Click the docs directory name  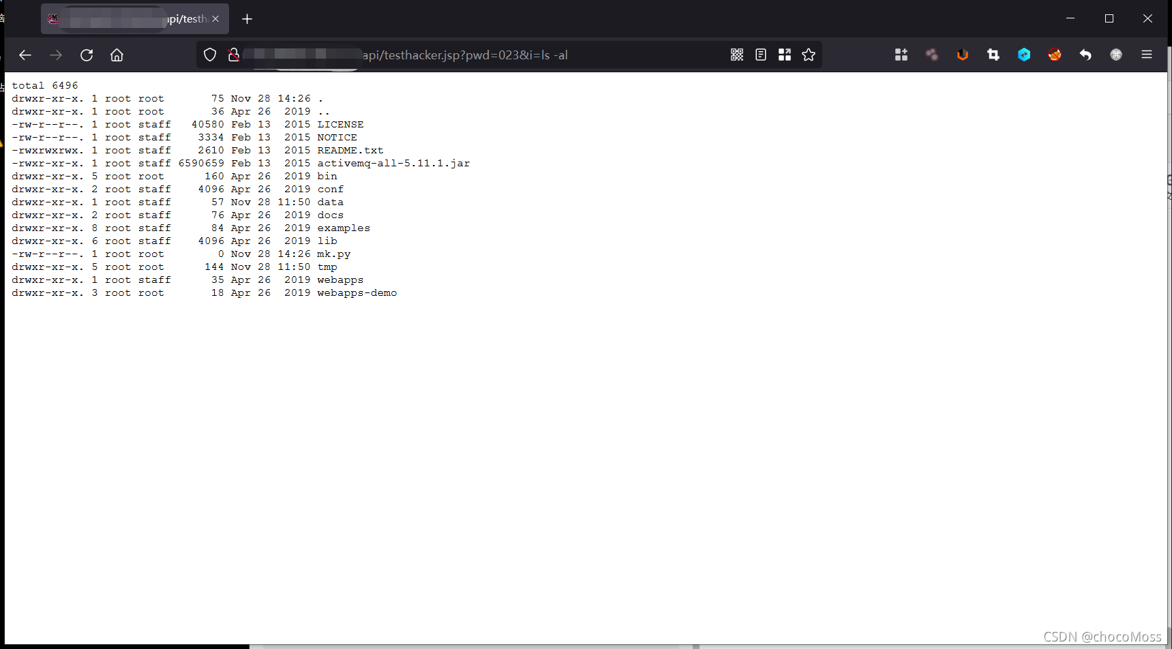(331, 215)
